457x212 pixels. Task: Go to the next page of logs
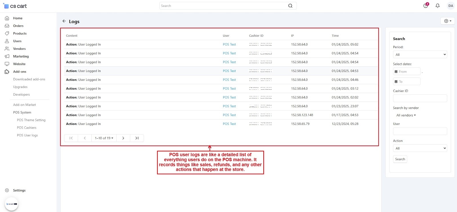(123, 138)
